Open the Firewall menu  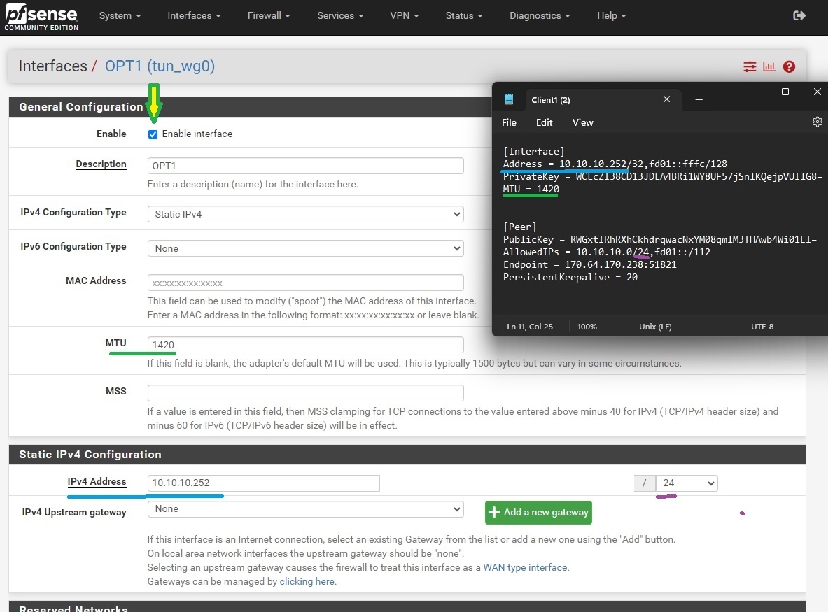[268, 15]
